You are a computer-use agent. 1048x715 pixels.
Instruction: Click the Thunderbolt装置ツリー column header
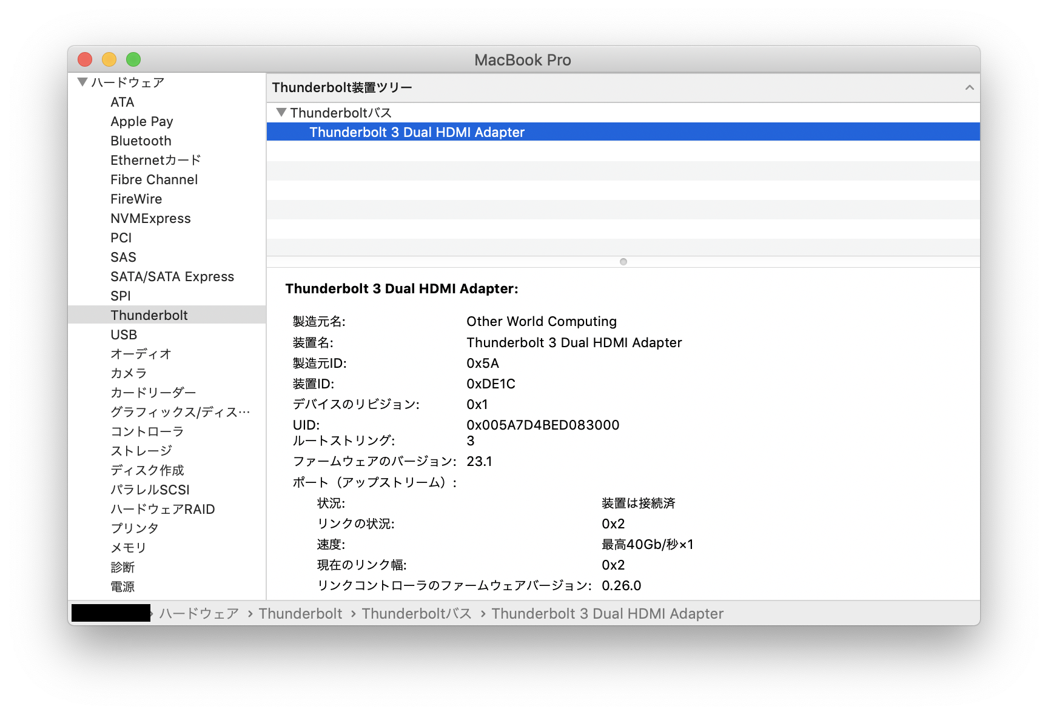pos(623,87)
